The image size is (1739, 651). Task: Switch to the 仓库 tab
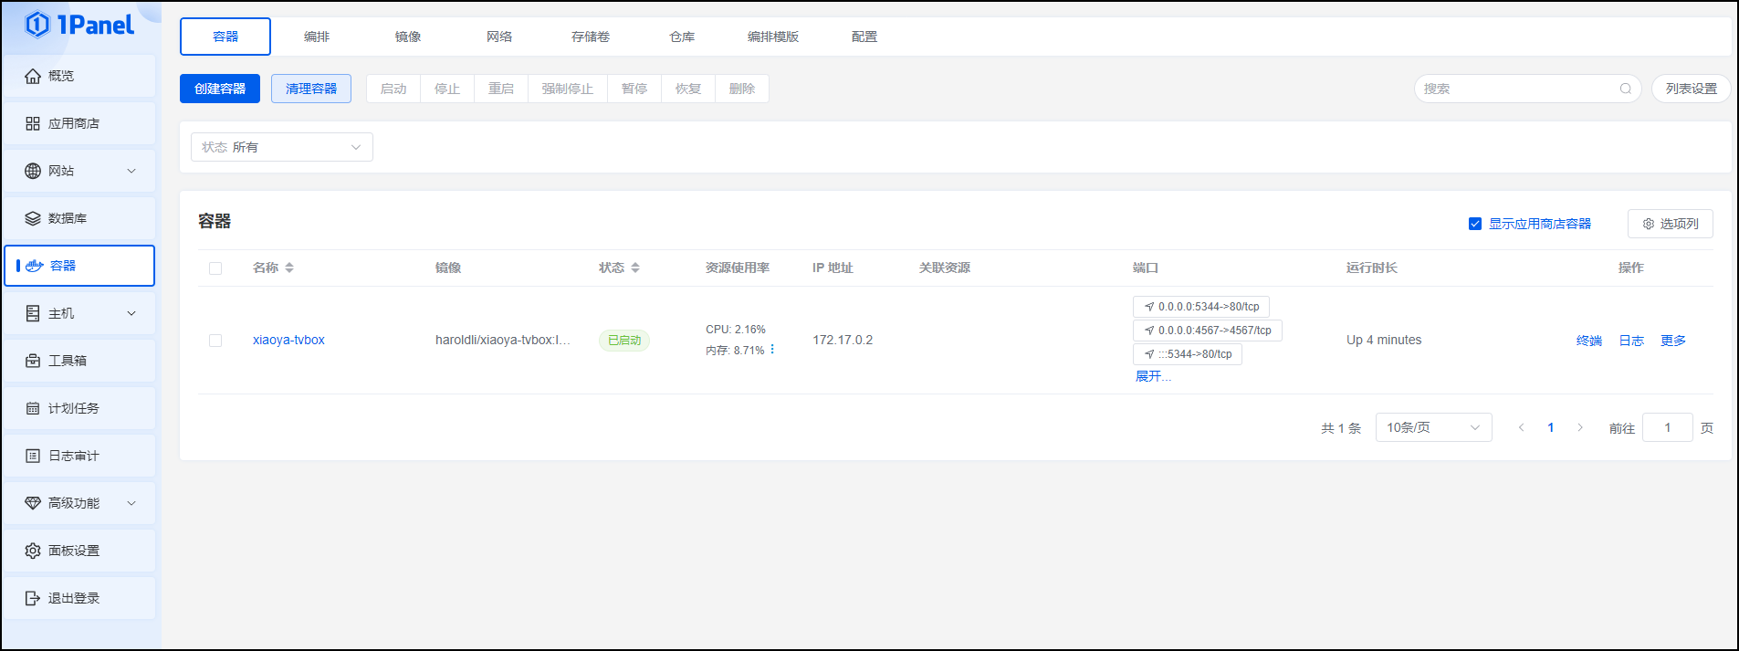(682, 37)
